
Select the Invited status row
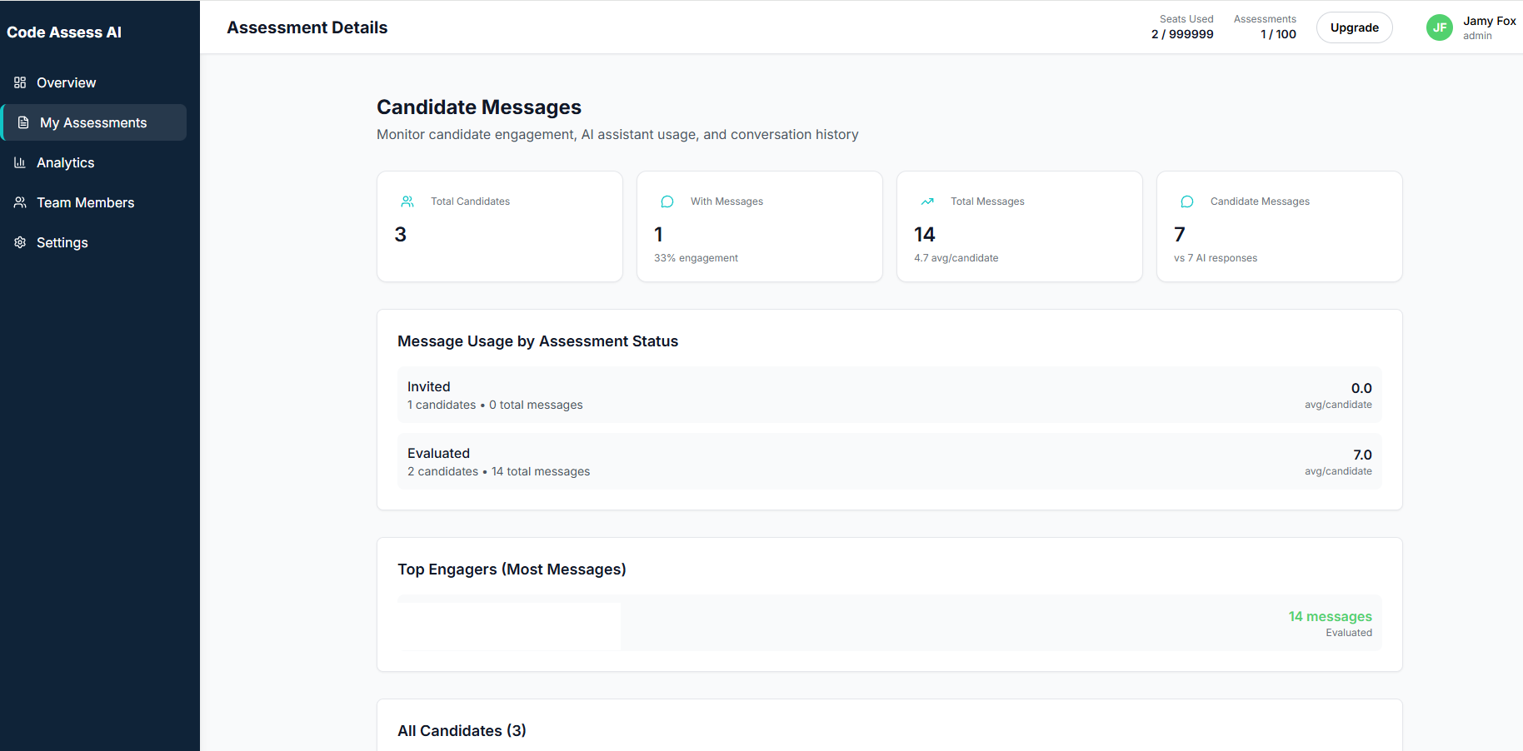click(889, 395)
